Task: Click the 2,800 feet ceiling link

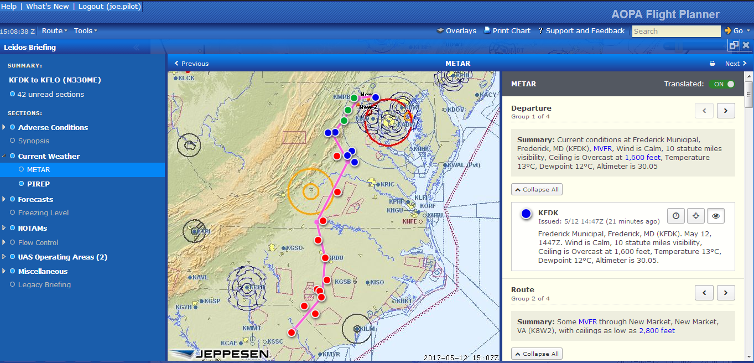Action: (657, 331)
